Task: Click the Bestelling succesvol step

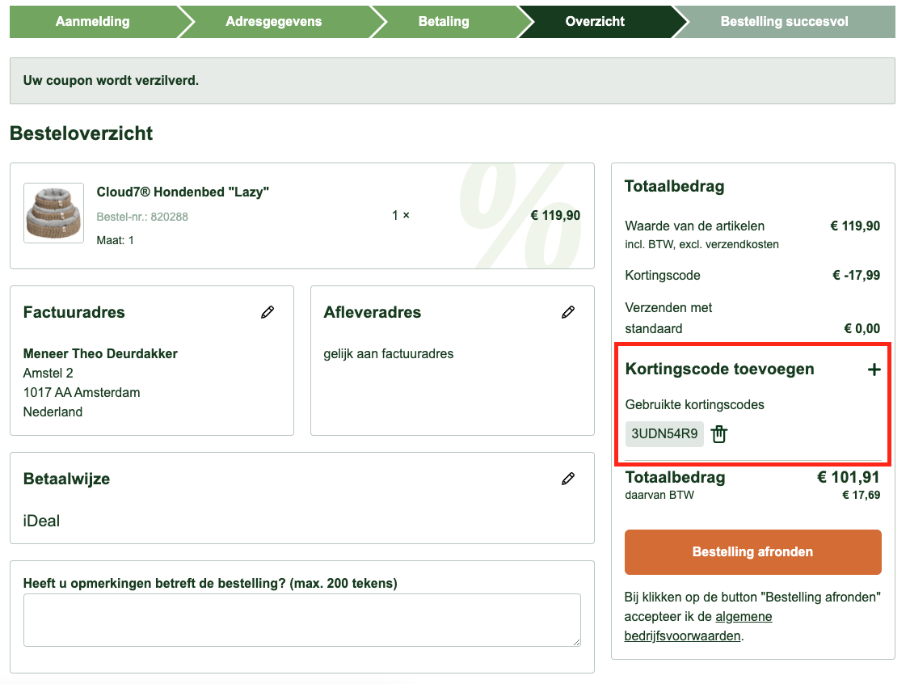Action: tap(784, 22)
